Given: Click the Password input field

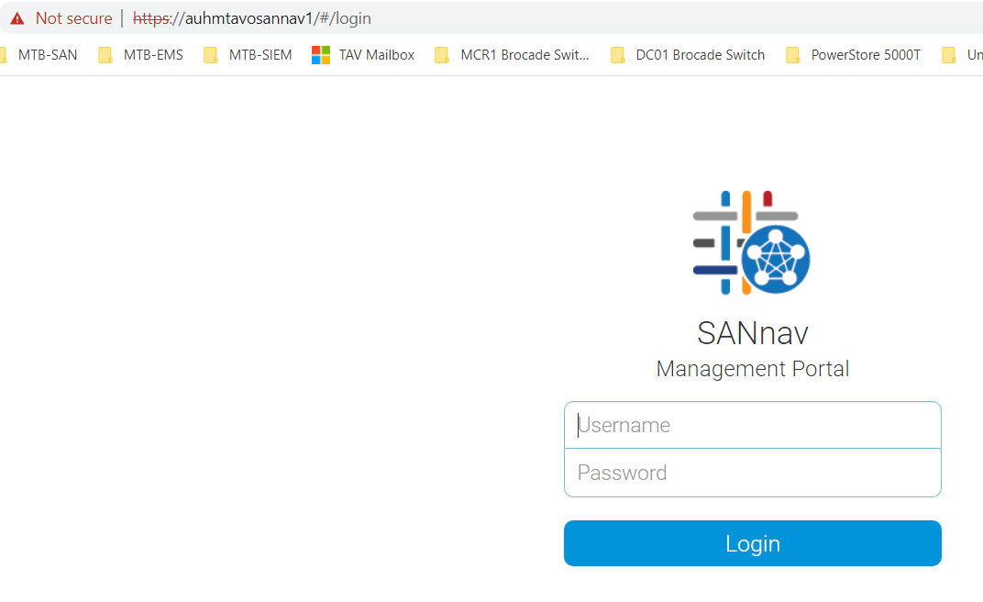Looking at the screenshot, I should (752, 473).
